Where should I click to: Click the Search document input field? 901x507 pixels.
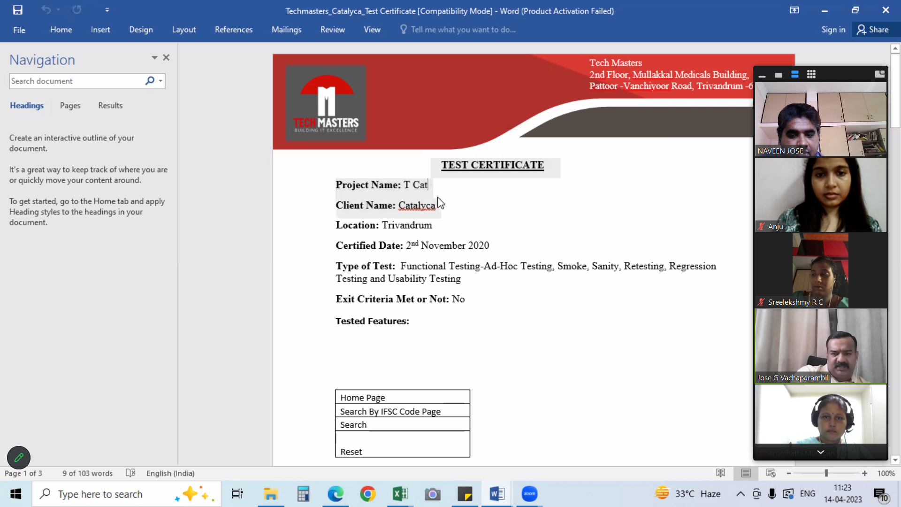pyautogui.click(x=75, y=81)
